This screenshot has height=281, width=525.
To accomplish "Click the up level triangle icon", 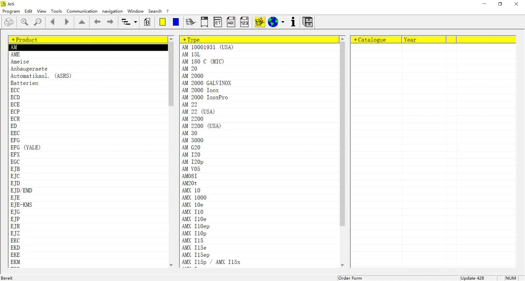I will coord(82,22).
